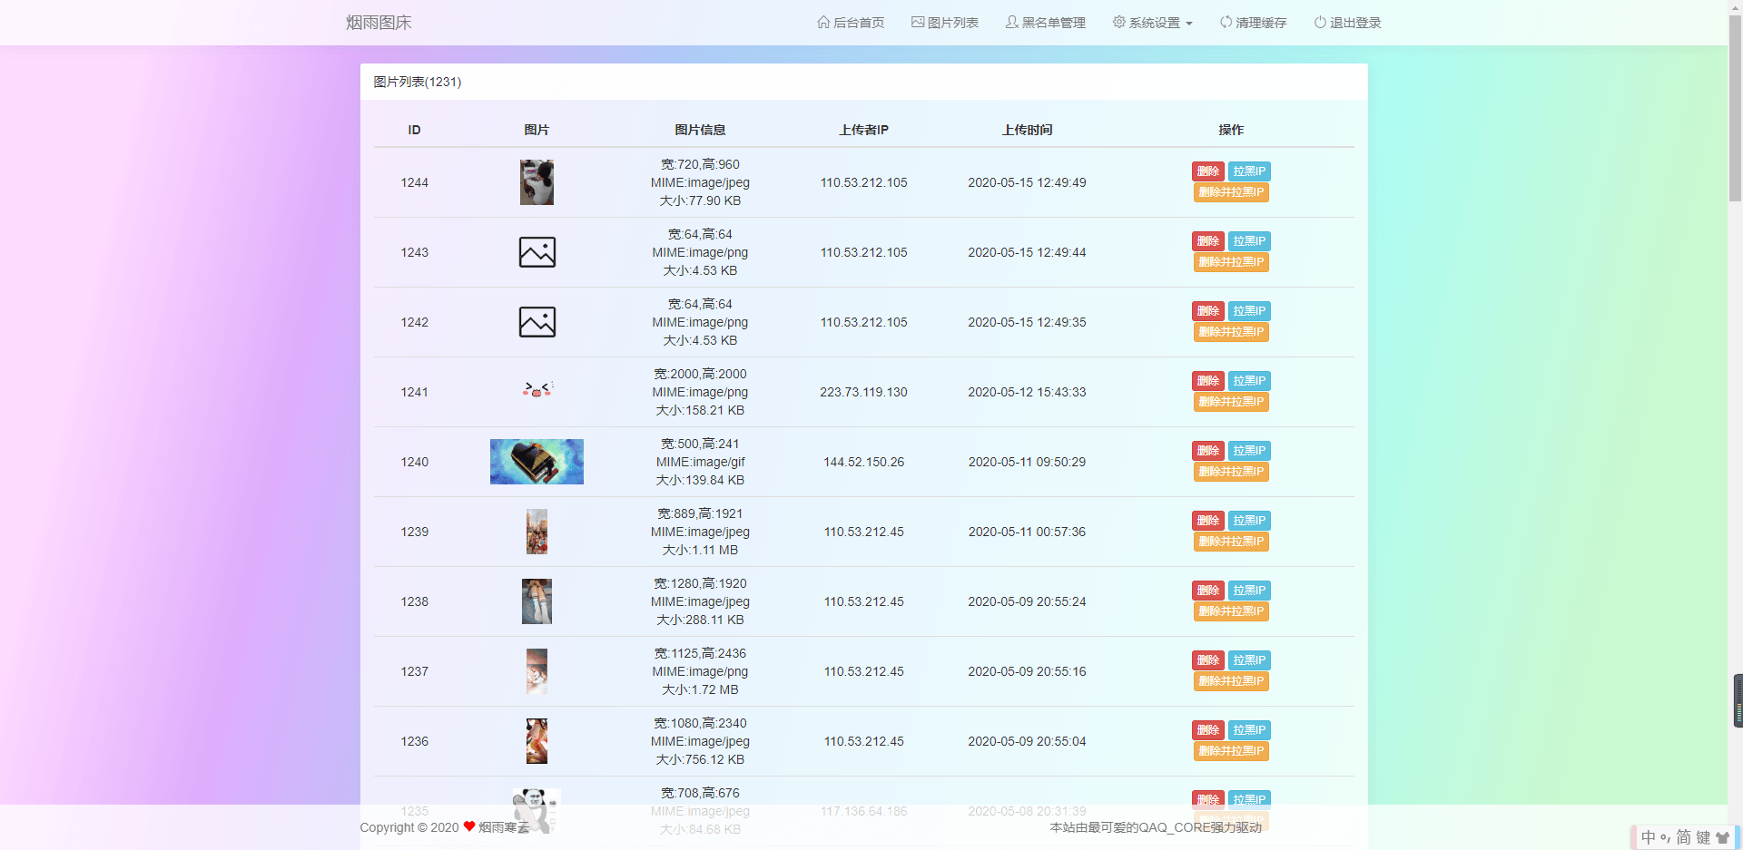Click 删除 button for image 1244
This screenshot has width=1743, height=850.
(x=1207, y=171)
